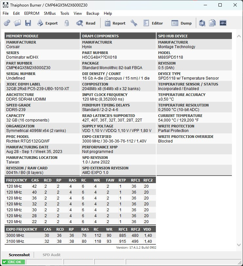Screen dimensions: 243x266
Task: Click the Dump toolbar button
Action: [x=182, y=23]
